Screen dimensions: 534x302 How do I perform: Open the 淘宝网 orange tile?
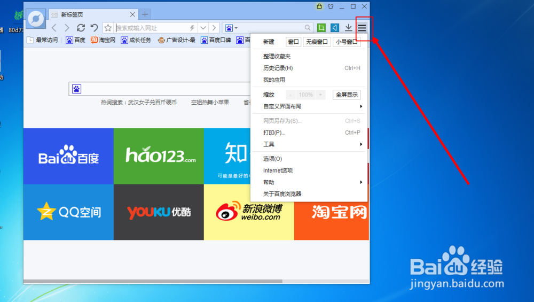(x=332, y=221)
